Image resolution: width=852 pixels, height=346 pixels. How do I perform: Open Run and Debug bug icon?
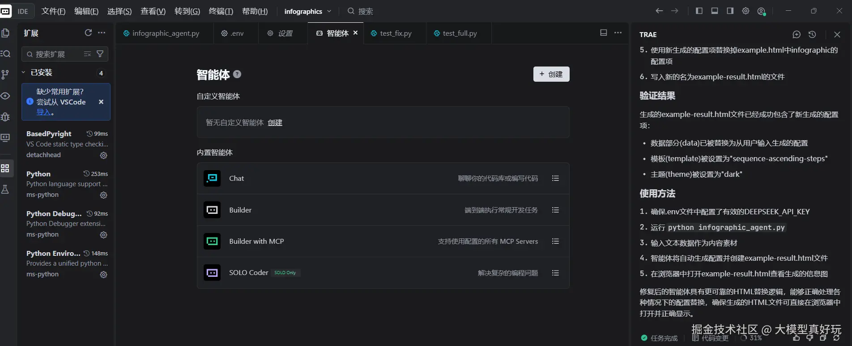tap(5, 117)
